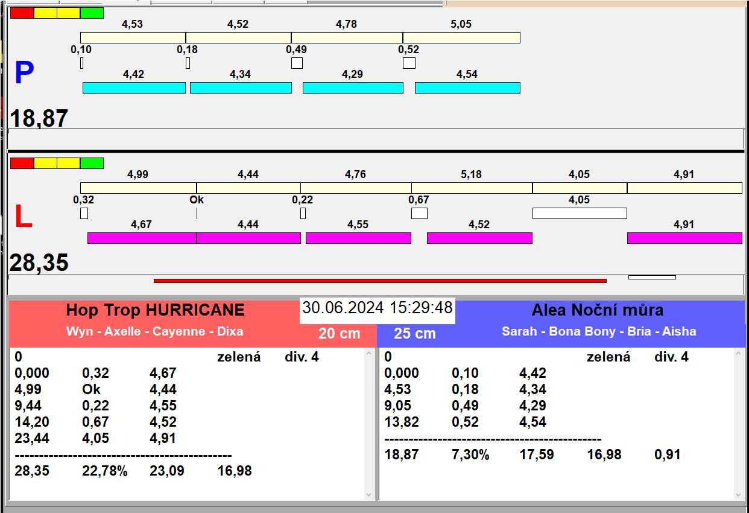Click the Alea Noční můra team name
Screen dimensions: 749x513
(597, 310)
